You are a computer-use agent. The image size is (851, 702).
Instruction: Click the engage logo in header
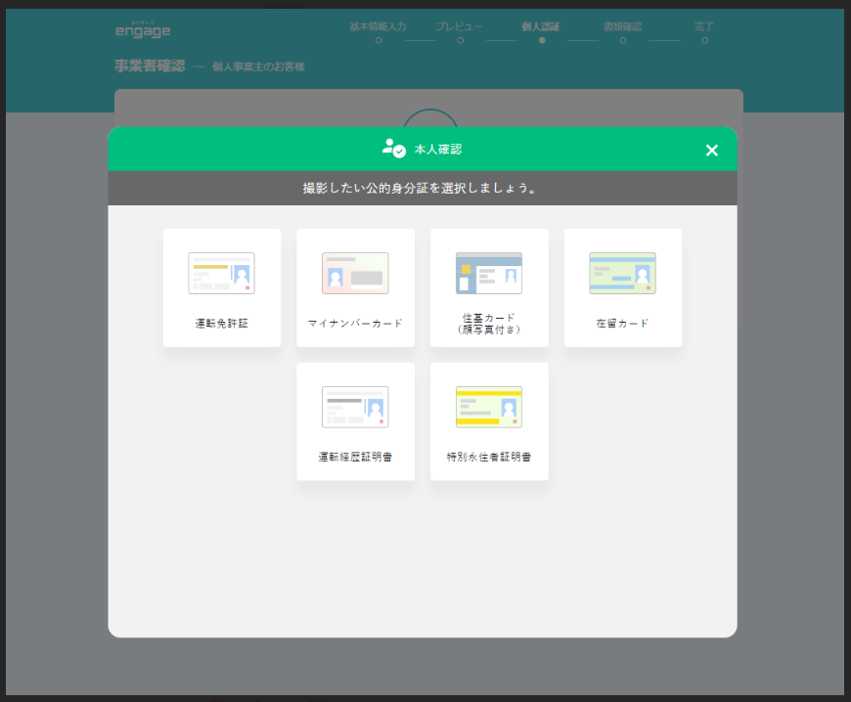[x=143, y=30]
